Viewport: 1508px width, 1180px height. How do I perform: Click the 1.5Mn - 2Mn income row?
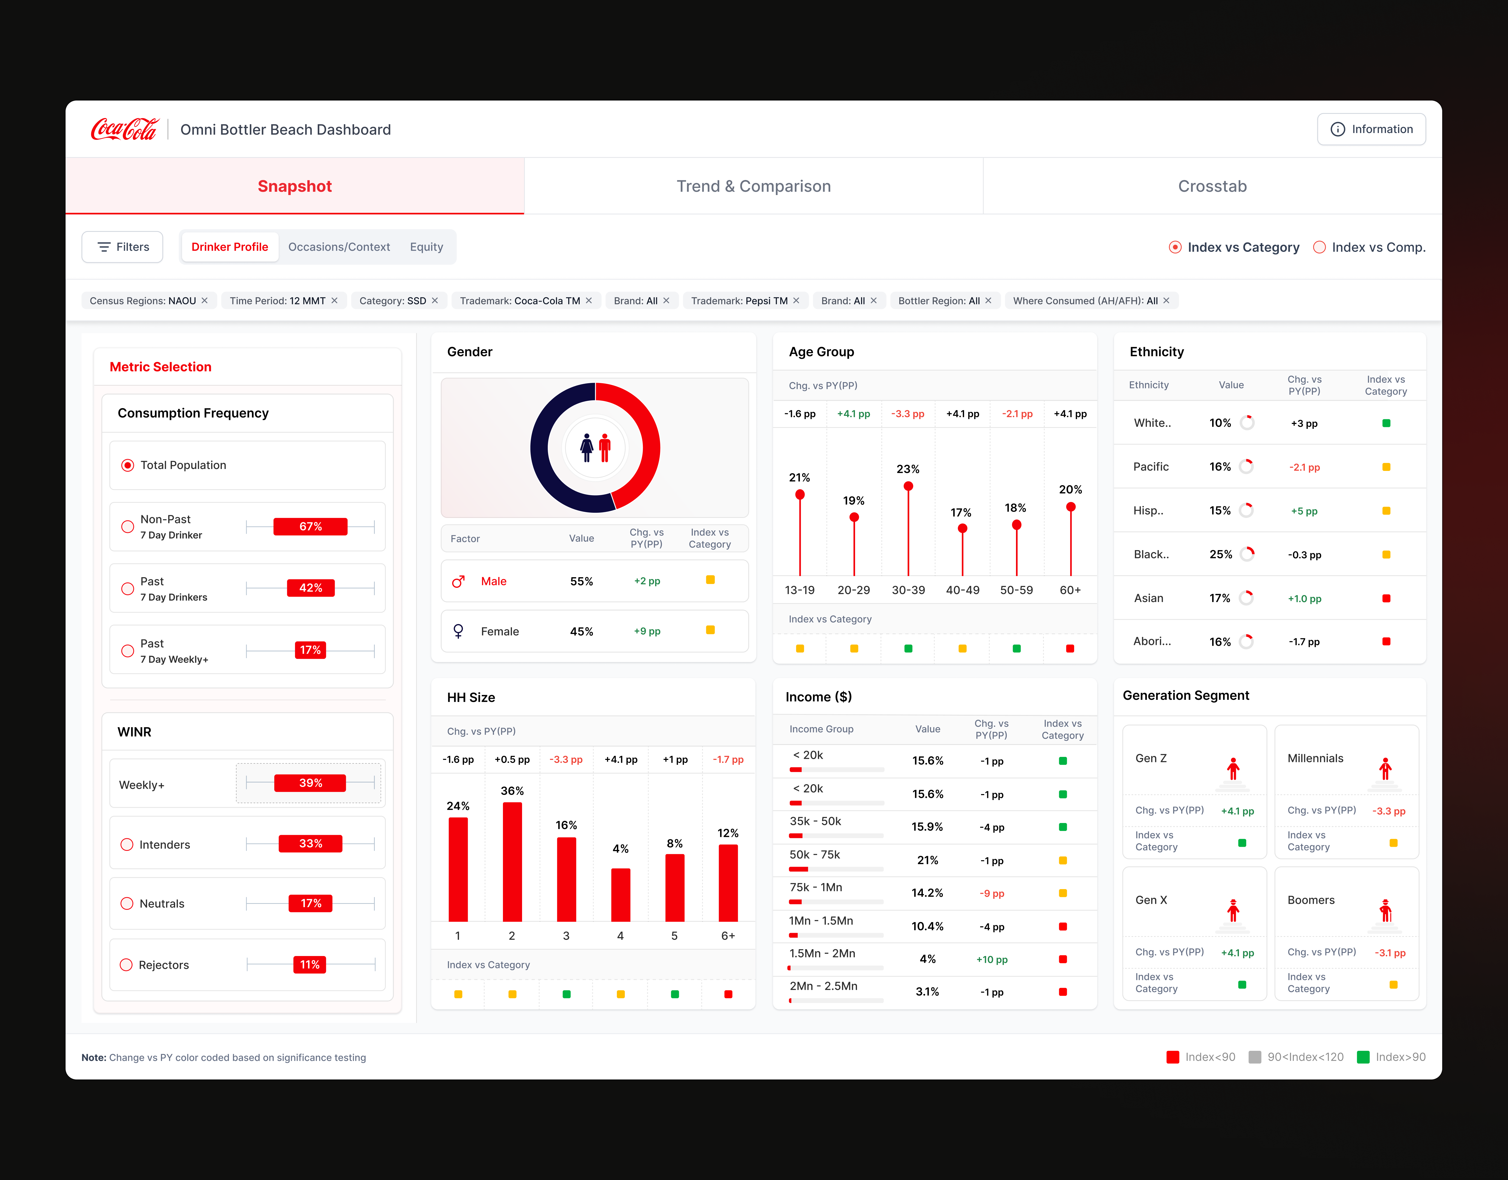(934, 959)
